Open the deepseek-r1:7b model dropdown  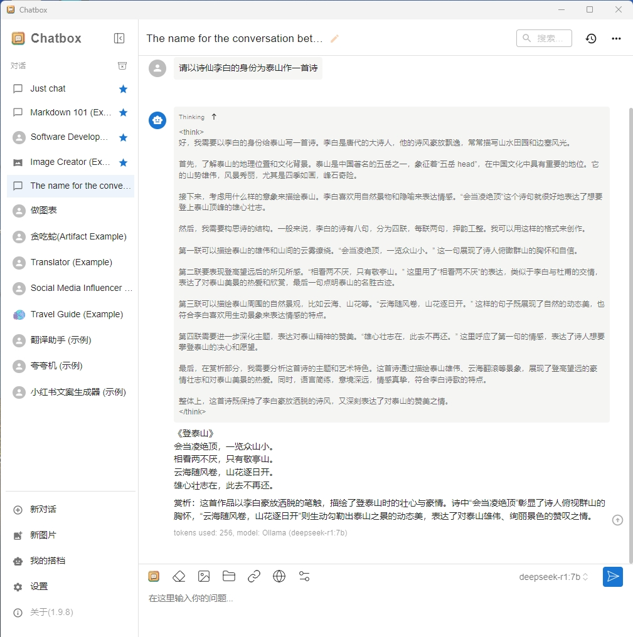(x=553, y=577)
